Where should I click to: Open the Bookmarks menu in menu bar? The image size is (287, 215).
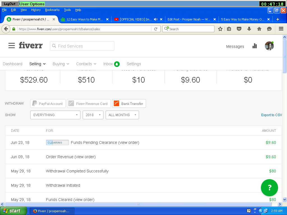click(52, 10)
